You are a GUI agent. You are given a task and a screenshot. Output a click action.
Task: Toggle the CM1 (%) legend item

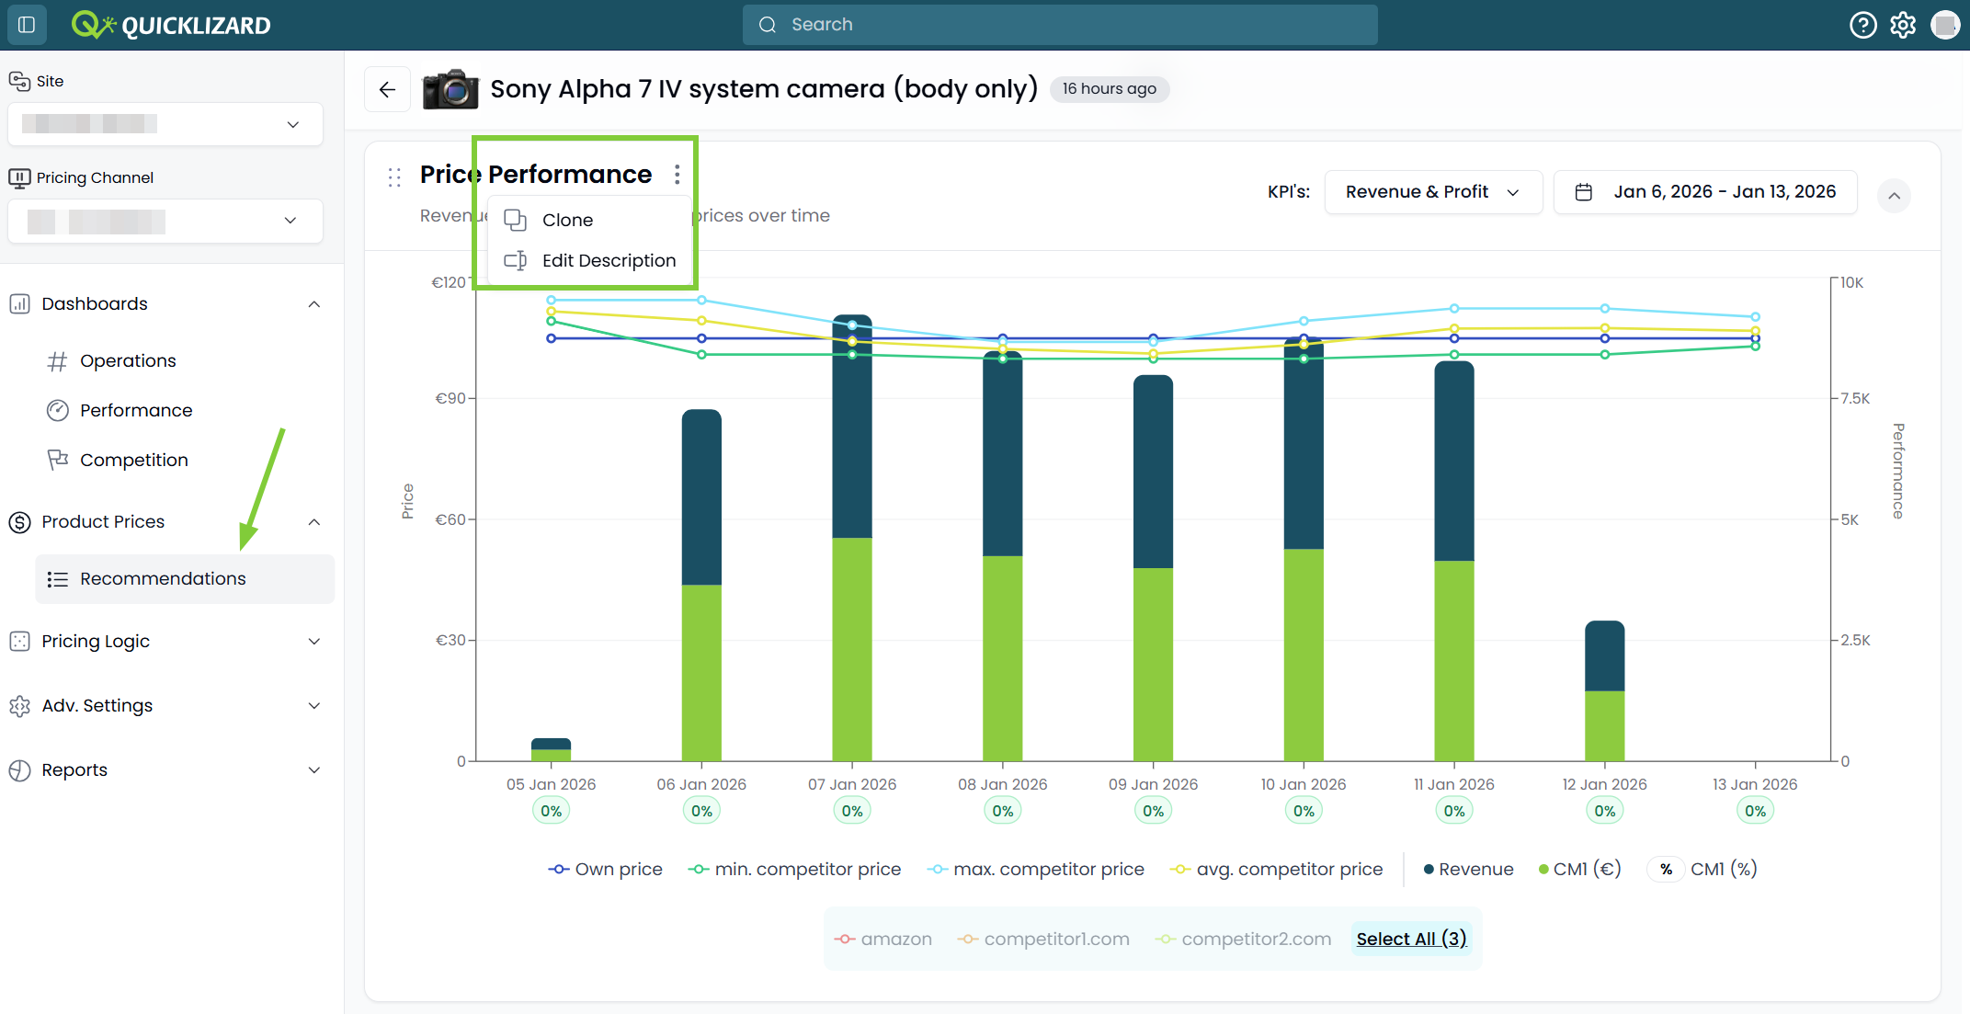click(1702, 869)
